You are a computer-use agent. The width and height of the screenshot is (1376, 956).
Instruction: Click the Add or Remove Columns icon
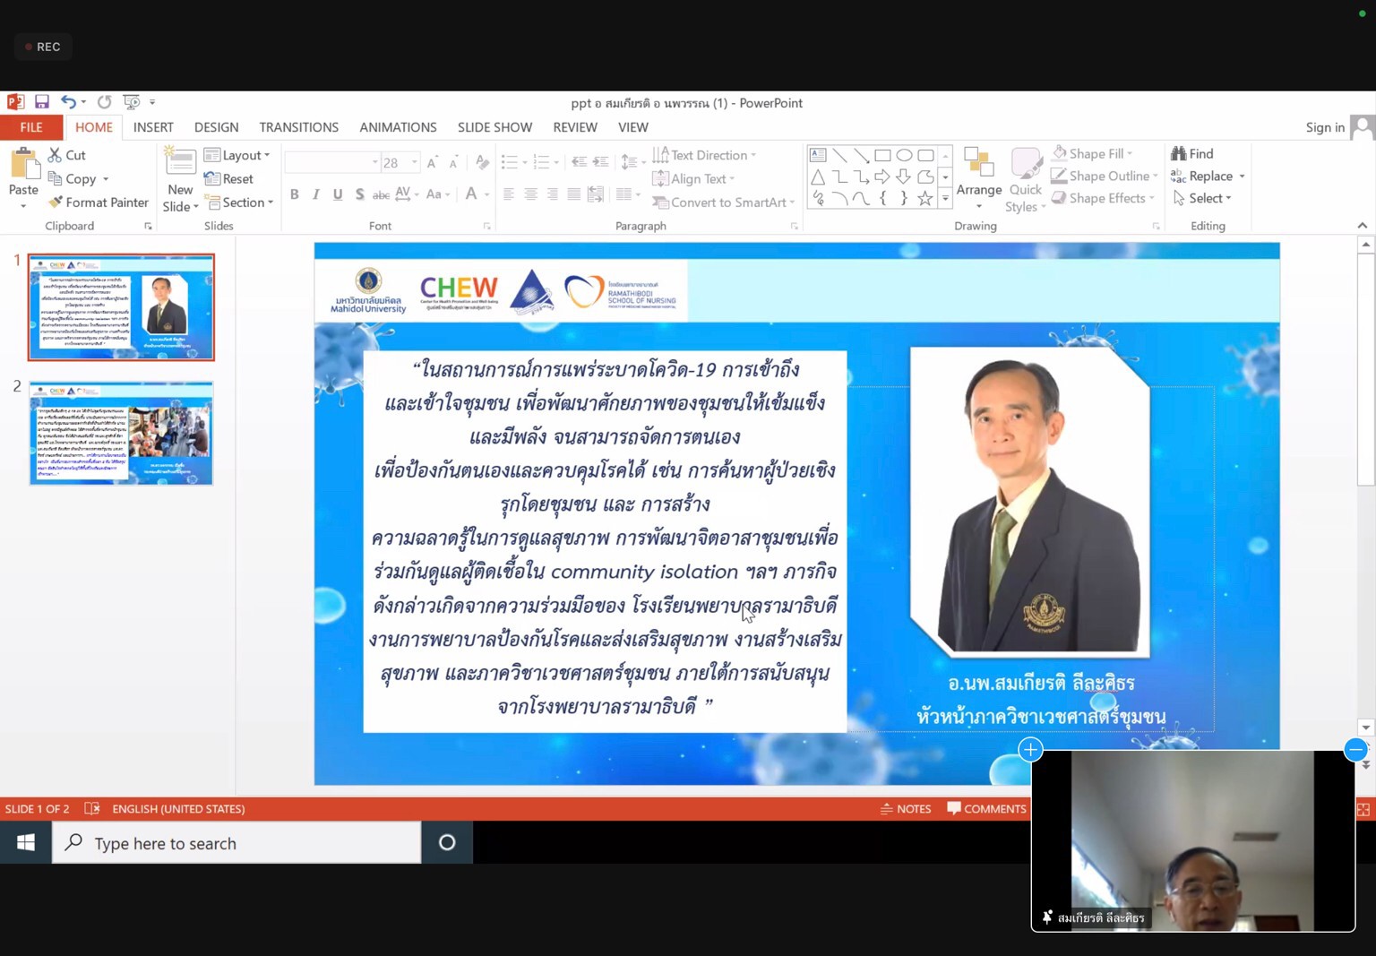point(623,194)
